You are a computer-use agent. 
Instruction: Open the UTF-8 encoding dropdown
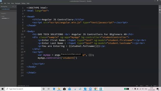tap(142, 86)
